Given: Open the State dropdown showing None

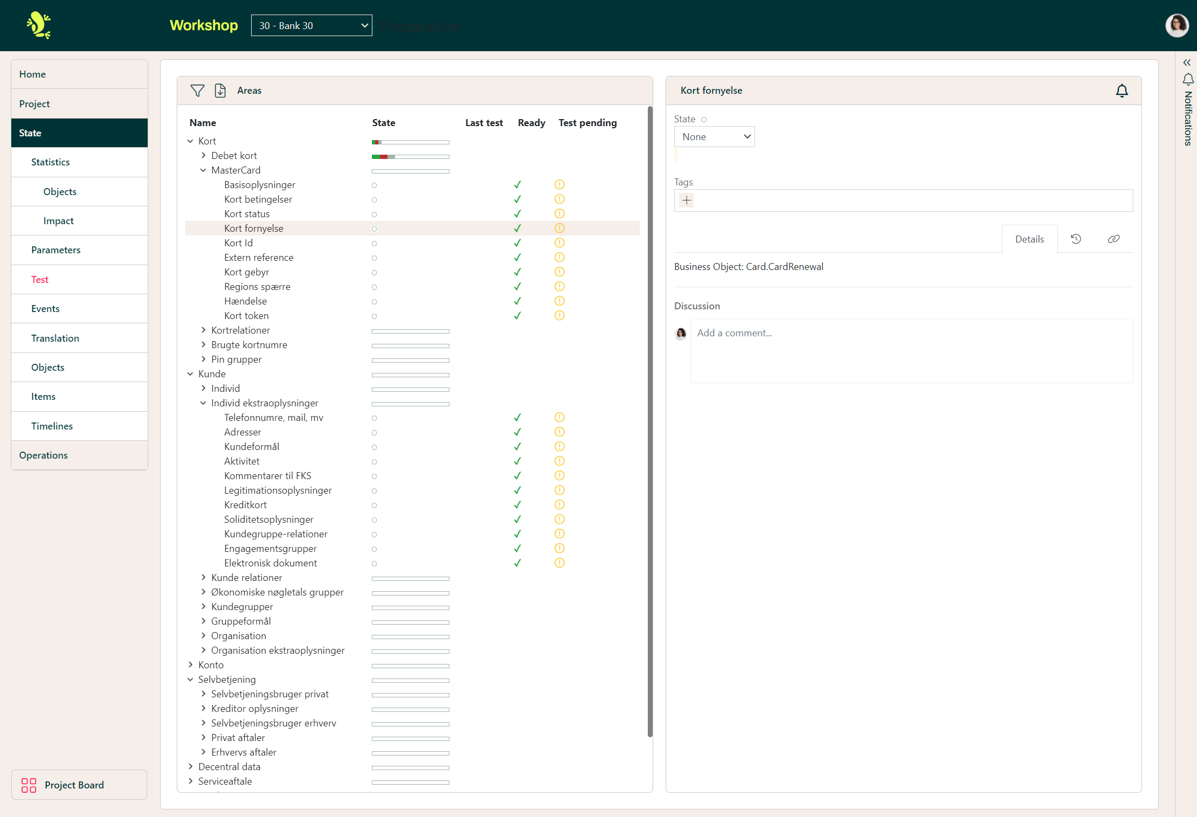Looking at the screenshot, I should [714, 137].
